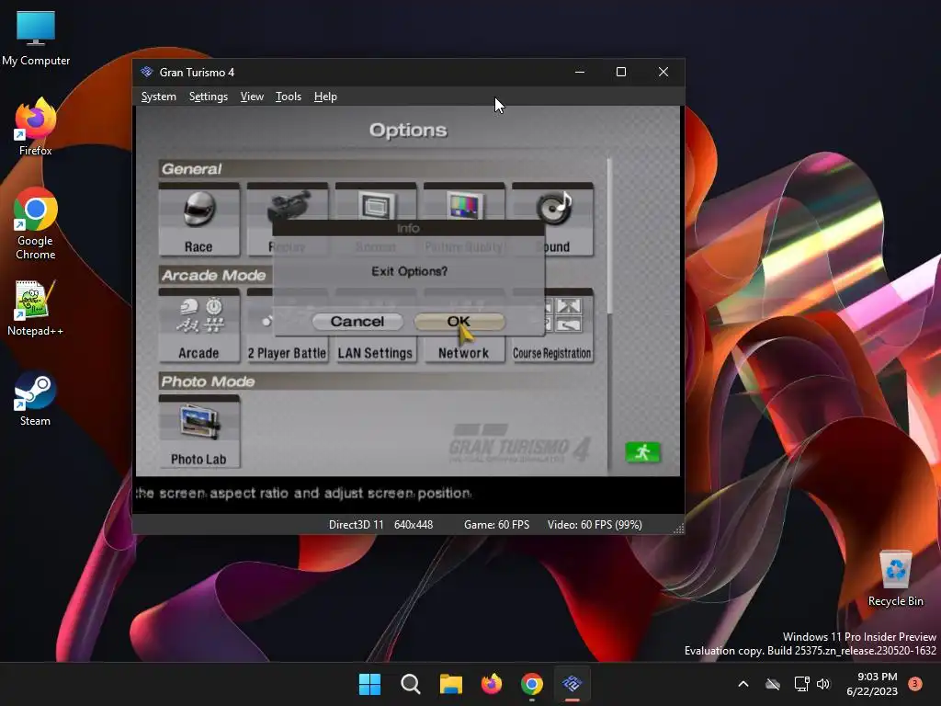
Task: Click the 640x448 resolution status text
Action: coord(414,525)
